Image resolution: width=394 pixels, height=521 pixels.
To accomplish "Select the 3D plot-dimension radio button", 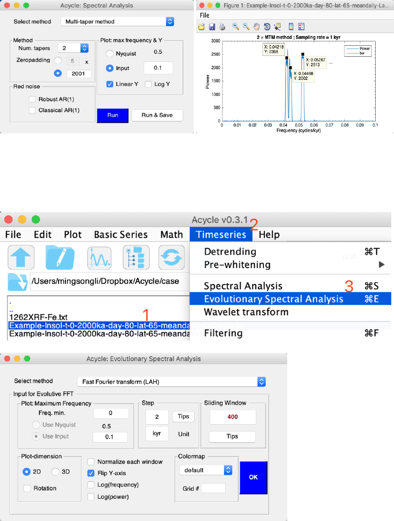I will [55, 472].
